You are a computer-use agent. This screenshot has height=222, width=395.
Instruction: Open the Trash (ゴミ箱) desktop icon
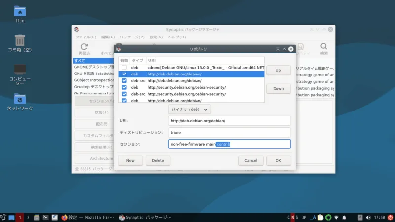(x=20, y=40)
